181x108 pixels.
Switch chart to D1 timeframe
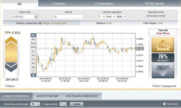point(33,59)
